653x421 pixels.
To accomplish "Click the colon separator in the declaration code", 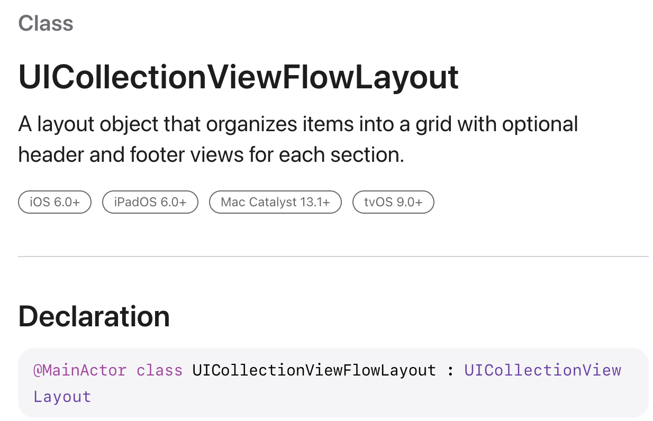I will 450,370.
